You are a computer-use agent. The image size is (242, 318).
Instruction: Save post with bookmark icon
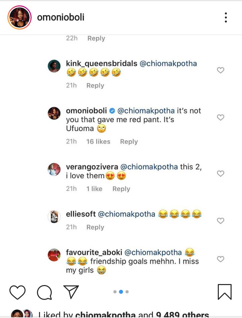click(x=225, y=292)
